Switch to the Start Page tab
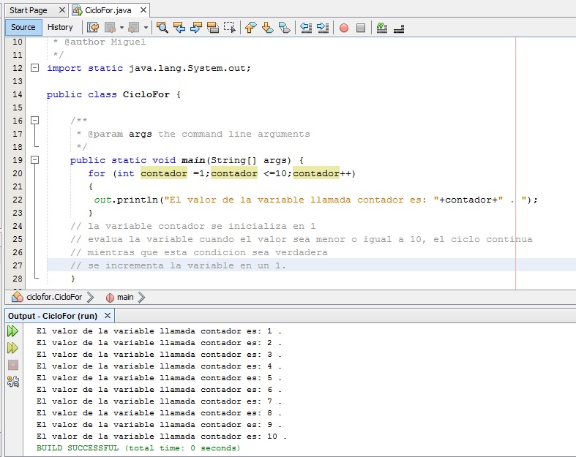Viewport: 576px width, 457px height. coord(29,10)
